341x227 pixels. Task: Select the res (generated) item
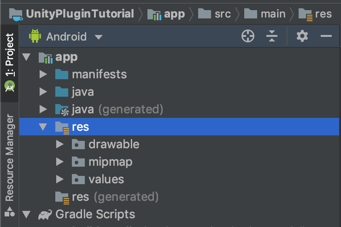click(x=115, y=197)
